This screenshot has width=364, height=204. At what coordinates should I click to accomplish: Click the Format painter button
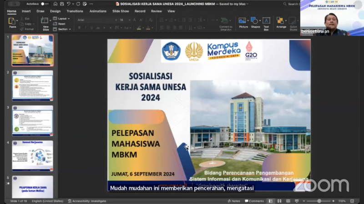[x=27, y=29]
